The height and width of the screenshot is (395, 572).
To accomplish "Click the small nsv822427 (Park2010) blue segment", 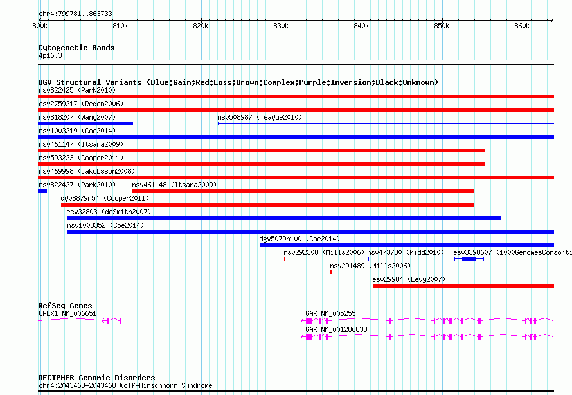I will tap(42, 191).
